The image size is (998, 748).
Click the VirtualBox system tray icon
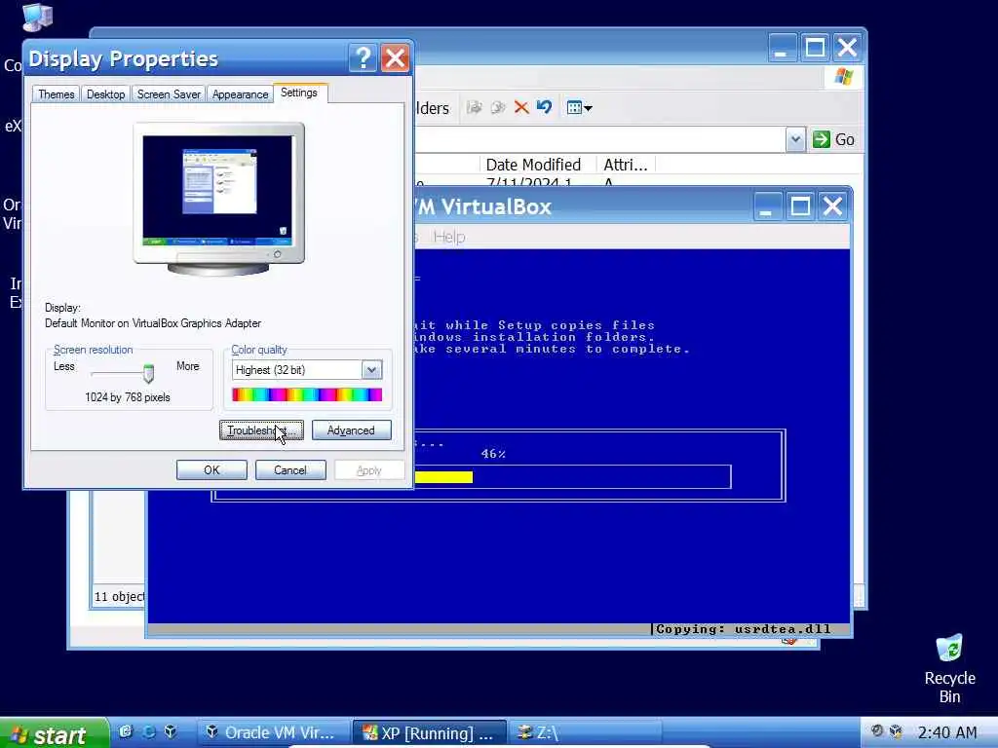pos(897,731)
